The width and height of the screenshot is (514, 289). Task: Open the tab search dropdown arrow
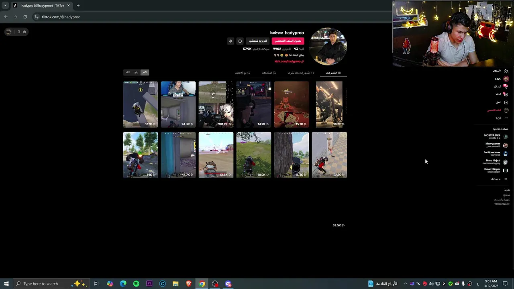5,6
